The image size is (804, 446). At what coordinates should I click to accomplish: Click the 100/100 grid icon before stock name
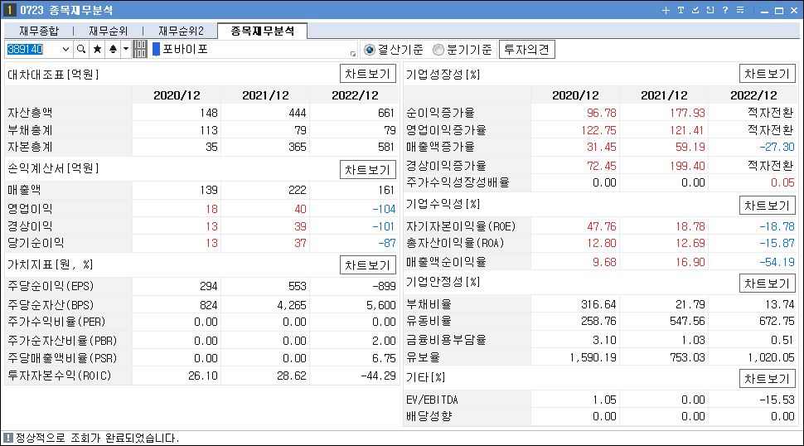click(140, 49)
